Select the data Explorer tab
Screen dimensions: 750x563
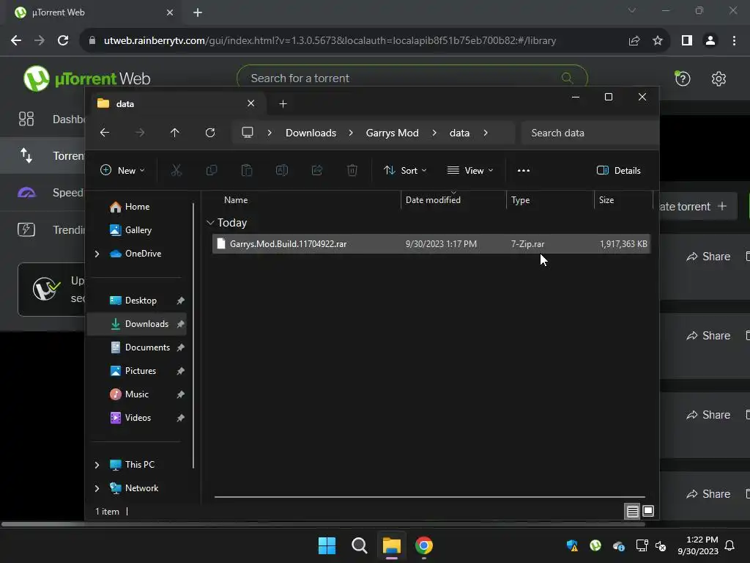click(x=177, y=103)
